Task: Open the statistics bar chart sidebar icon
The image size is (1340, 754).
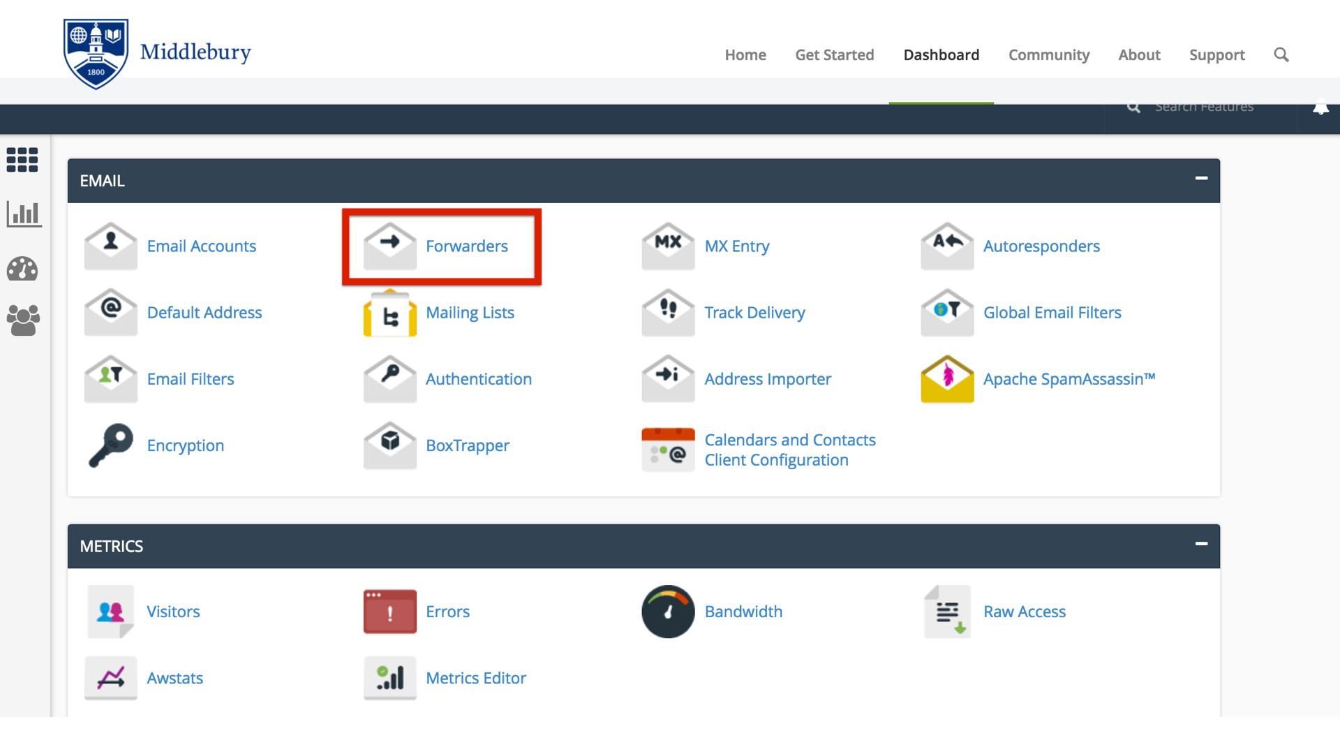Action: click(24, 214)
